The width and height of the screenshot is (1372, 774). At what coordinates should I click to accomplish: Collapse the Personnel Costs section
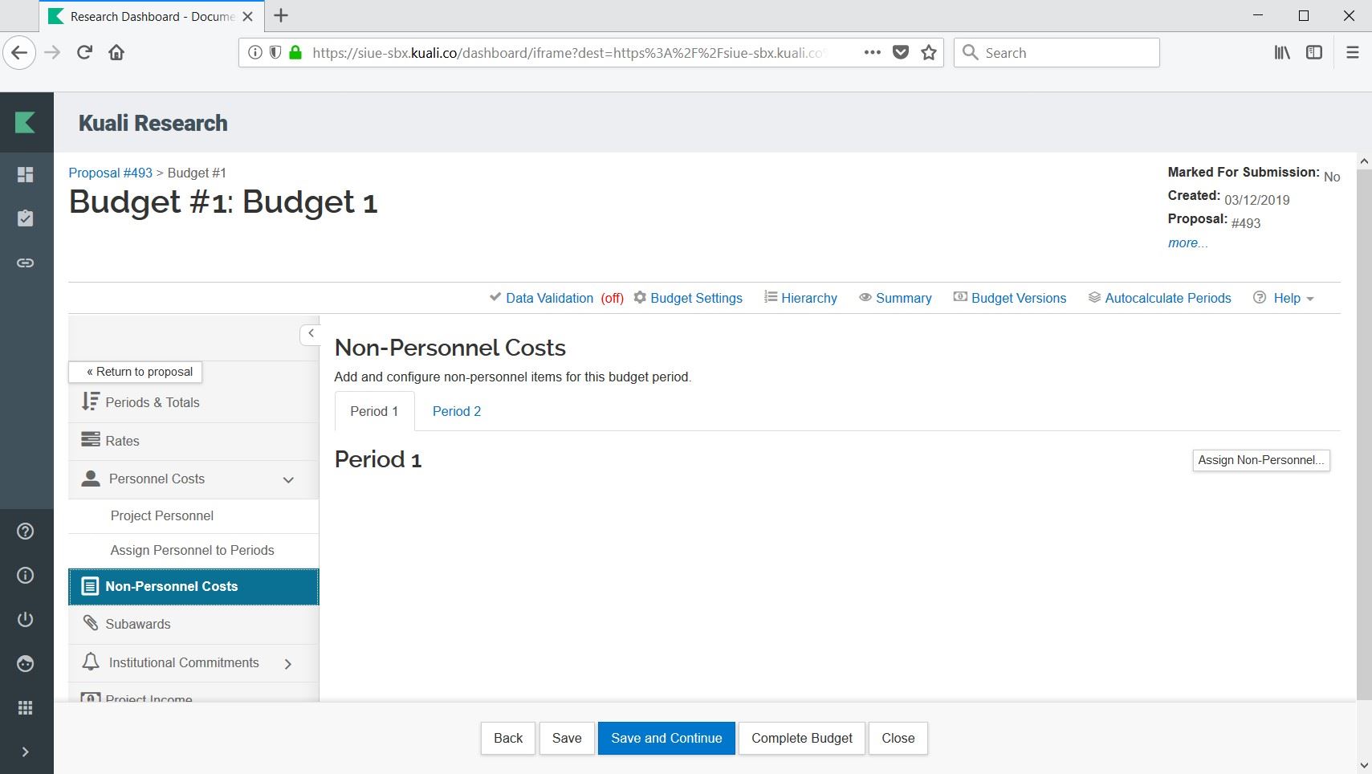click(x=288, y=480)
